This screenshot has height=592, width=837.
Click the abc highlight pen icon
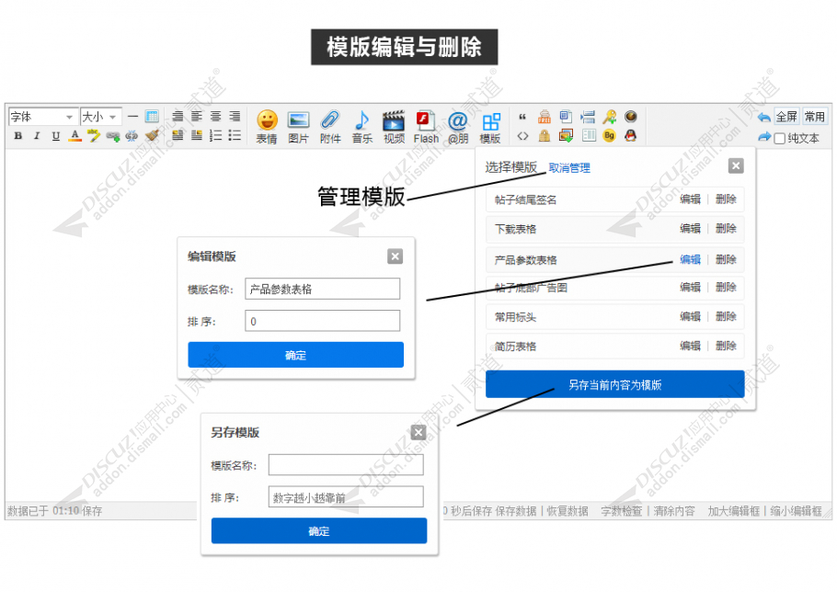[x=94, y=135]
